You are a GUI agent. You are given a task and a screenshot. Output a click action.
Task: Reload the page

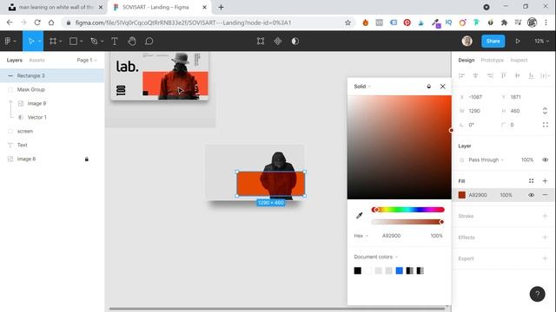(x=37, y=23)
